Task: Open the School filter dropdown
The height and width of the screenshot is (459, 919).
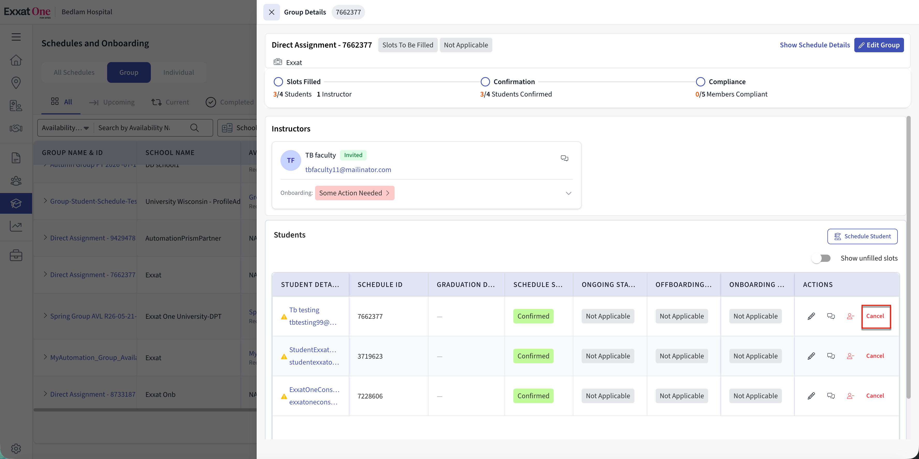Action: 237,128
